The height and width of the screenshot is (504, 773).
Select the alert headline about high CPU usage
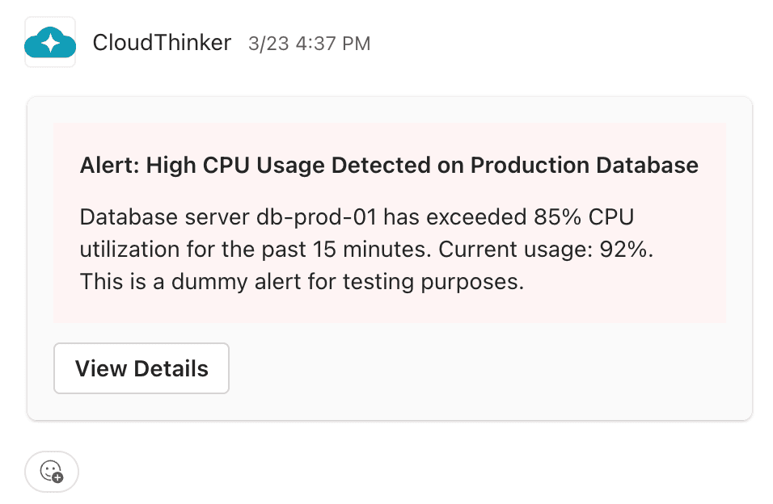388,165
